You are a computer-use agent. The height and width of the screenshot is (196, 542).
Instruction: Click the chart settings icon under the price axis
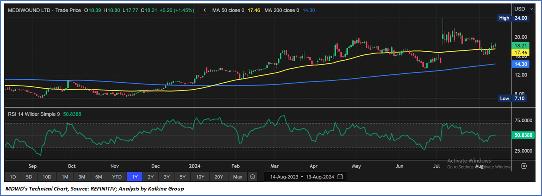pos(524,166)
